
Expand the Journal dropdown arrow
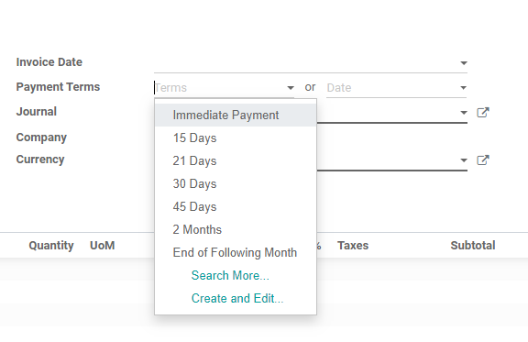pyautogui.click(x=464, y=113)
